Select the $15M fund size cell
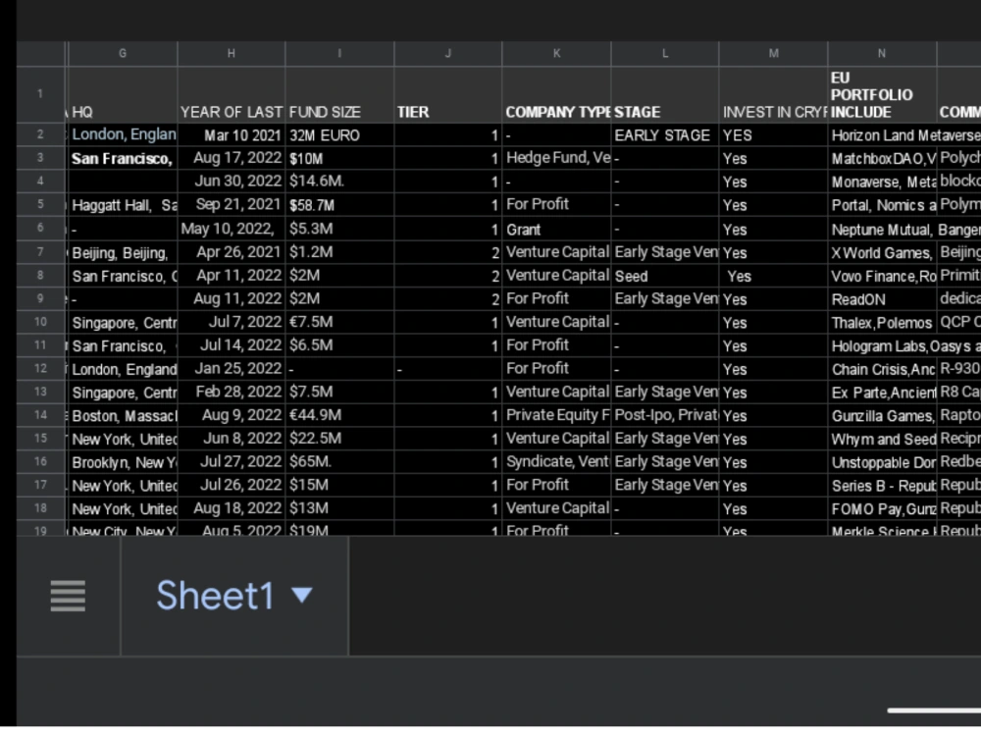 pos(339,485)
